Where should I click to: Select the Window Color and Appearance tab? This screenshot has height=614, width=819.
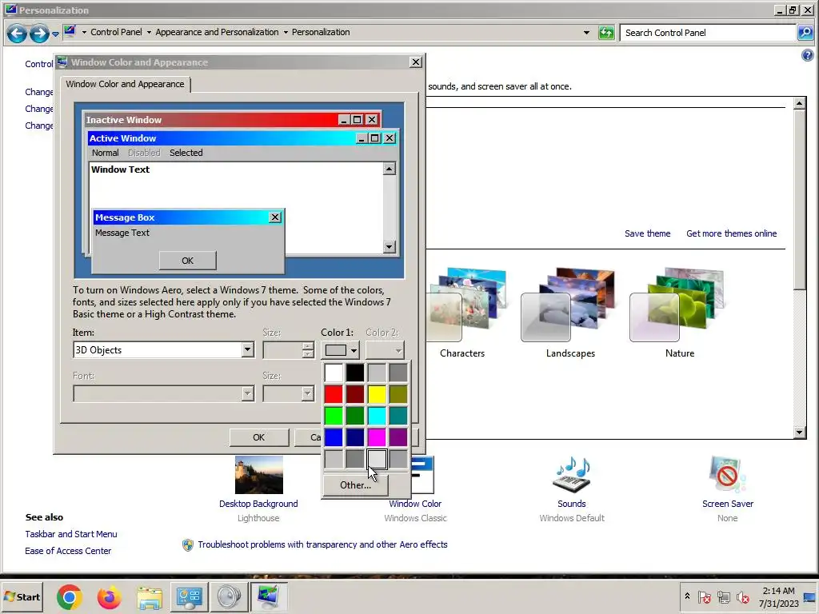tap(126, 84)
